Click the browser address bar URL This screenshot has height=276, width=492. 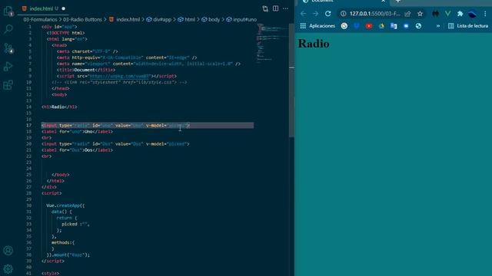click(x=374, y=14)
